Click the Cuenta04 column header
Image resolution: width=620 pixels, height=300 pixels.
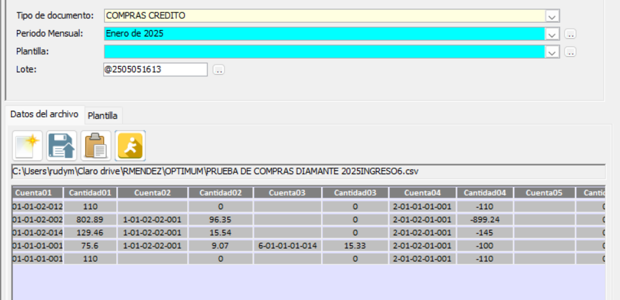pos(422,193)
